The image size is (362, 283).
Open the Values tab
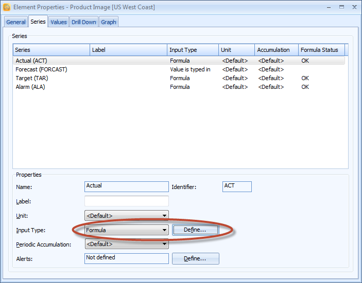58,22
